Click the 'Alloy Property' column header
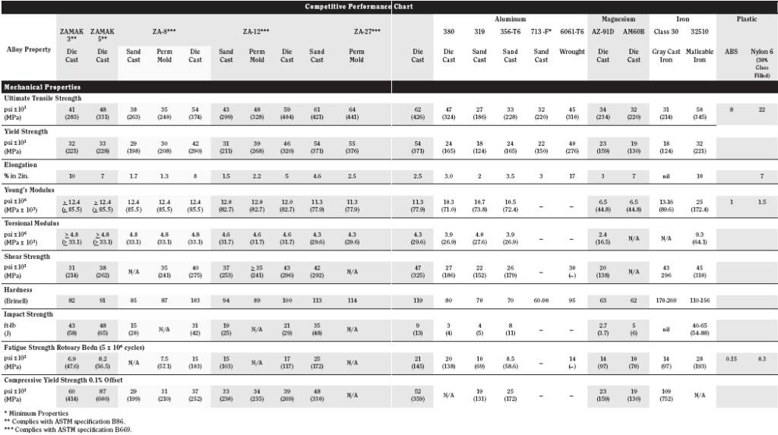Viewport: 778px width, 435px height. (x=29, y=49)
